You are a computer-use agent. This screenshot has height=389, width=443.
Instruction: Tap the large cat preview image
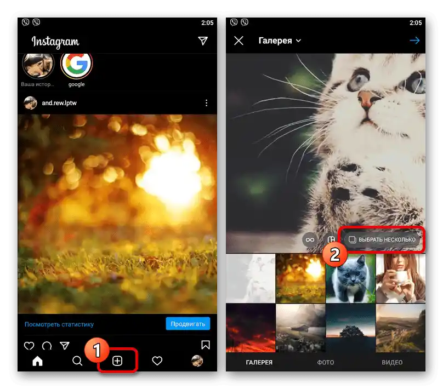point(326,153)
